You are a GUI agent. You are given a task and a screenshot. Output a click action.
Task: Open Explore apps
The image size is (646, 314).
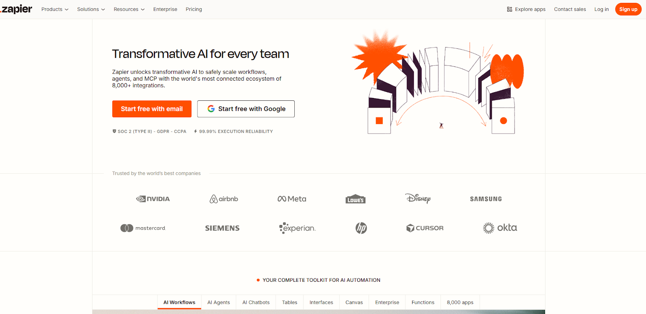pos(526,9)
